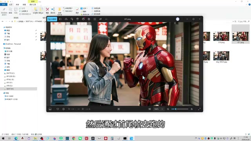Click the user avatar in photo viewer title bar
Viewport: 251px width, 141px height.
(x=178, y=19)
